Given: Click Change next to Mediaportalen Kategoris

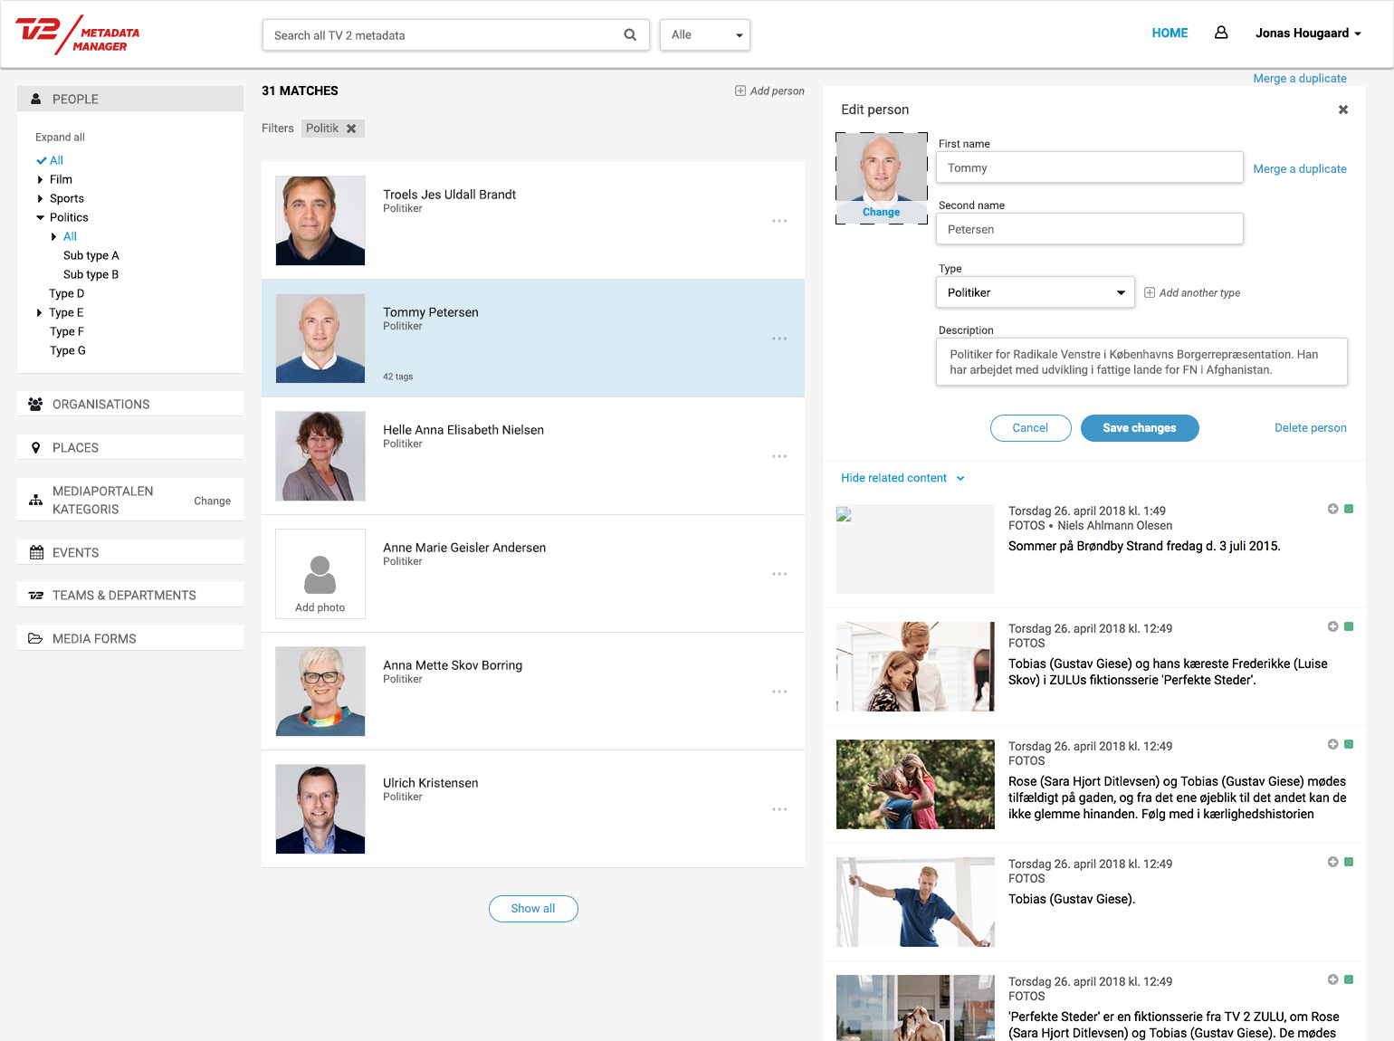Looking at the screenshot, I should click(x=212, y=501).
